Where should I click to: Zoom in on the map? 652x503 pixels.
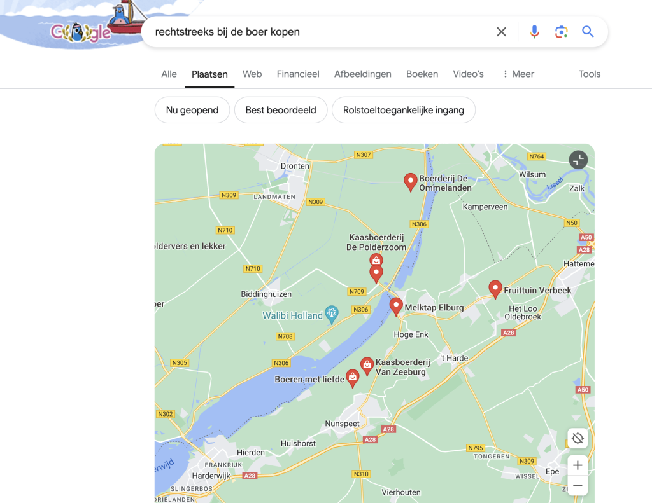tap(578, 465)
